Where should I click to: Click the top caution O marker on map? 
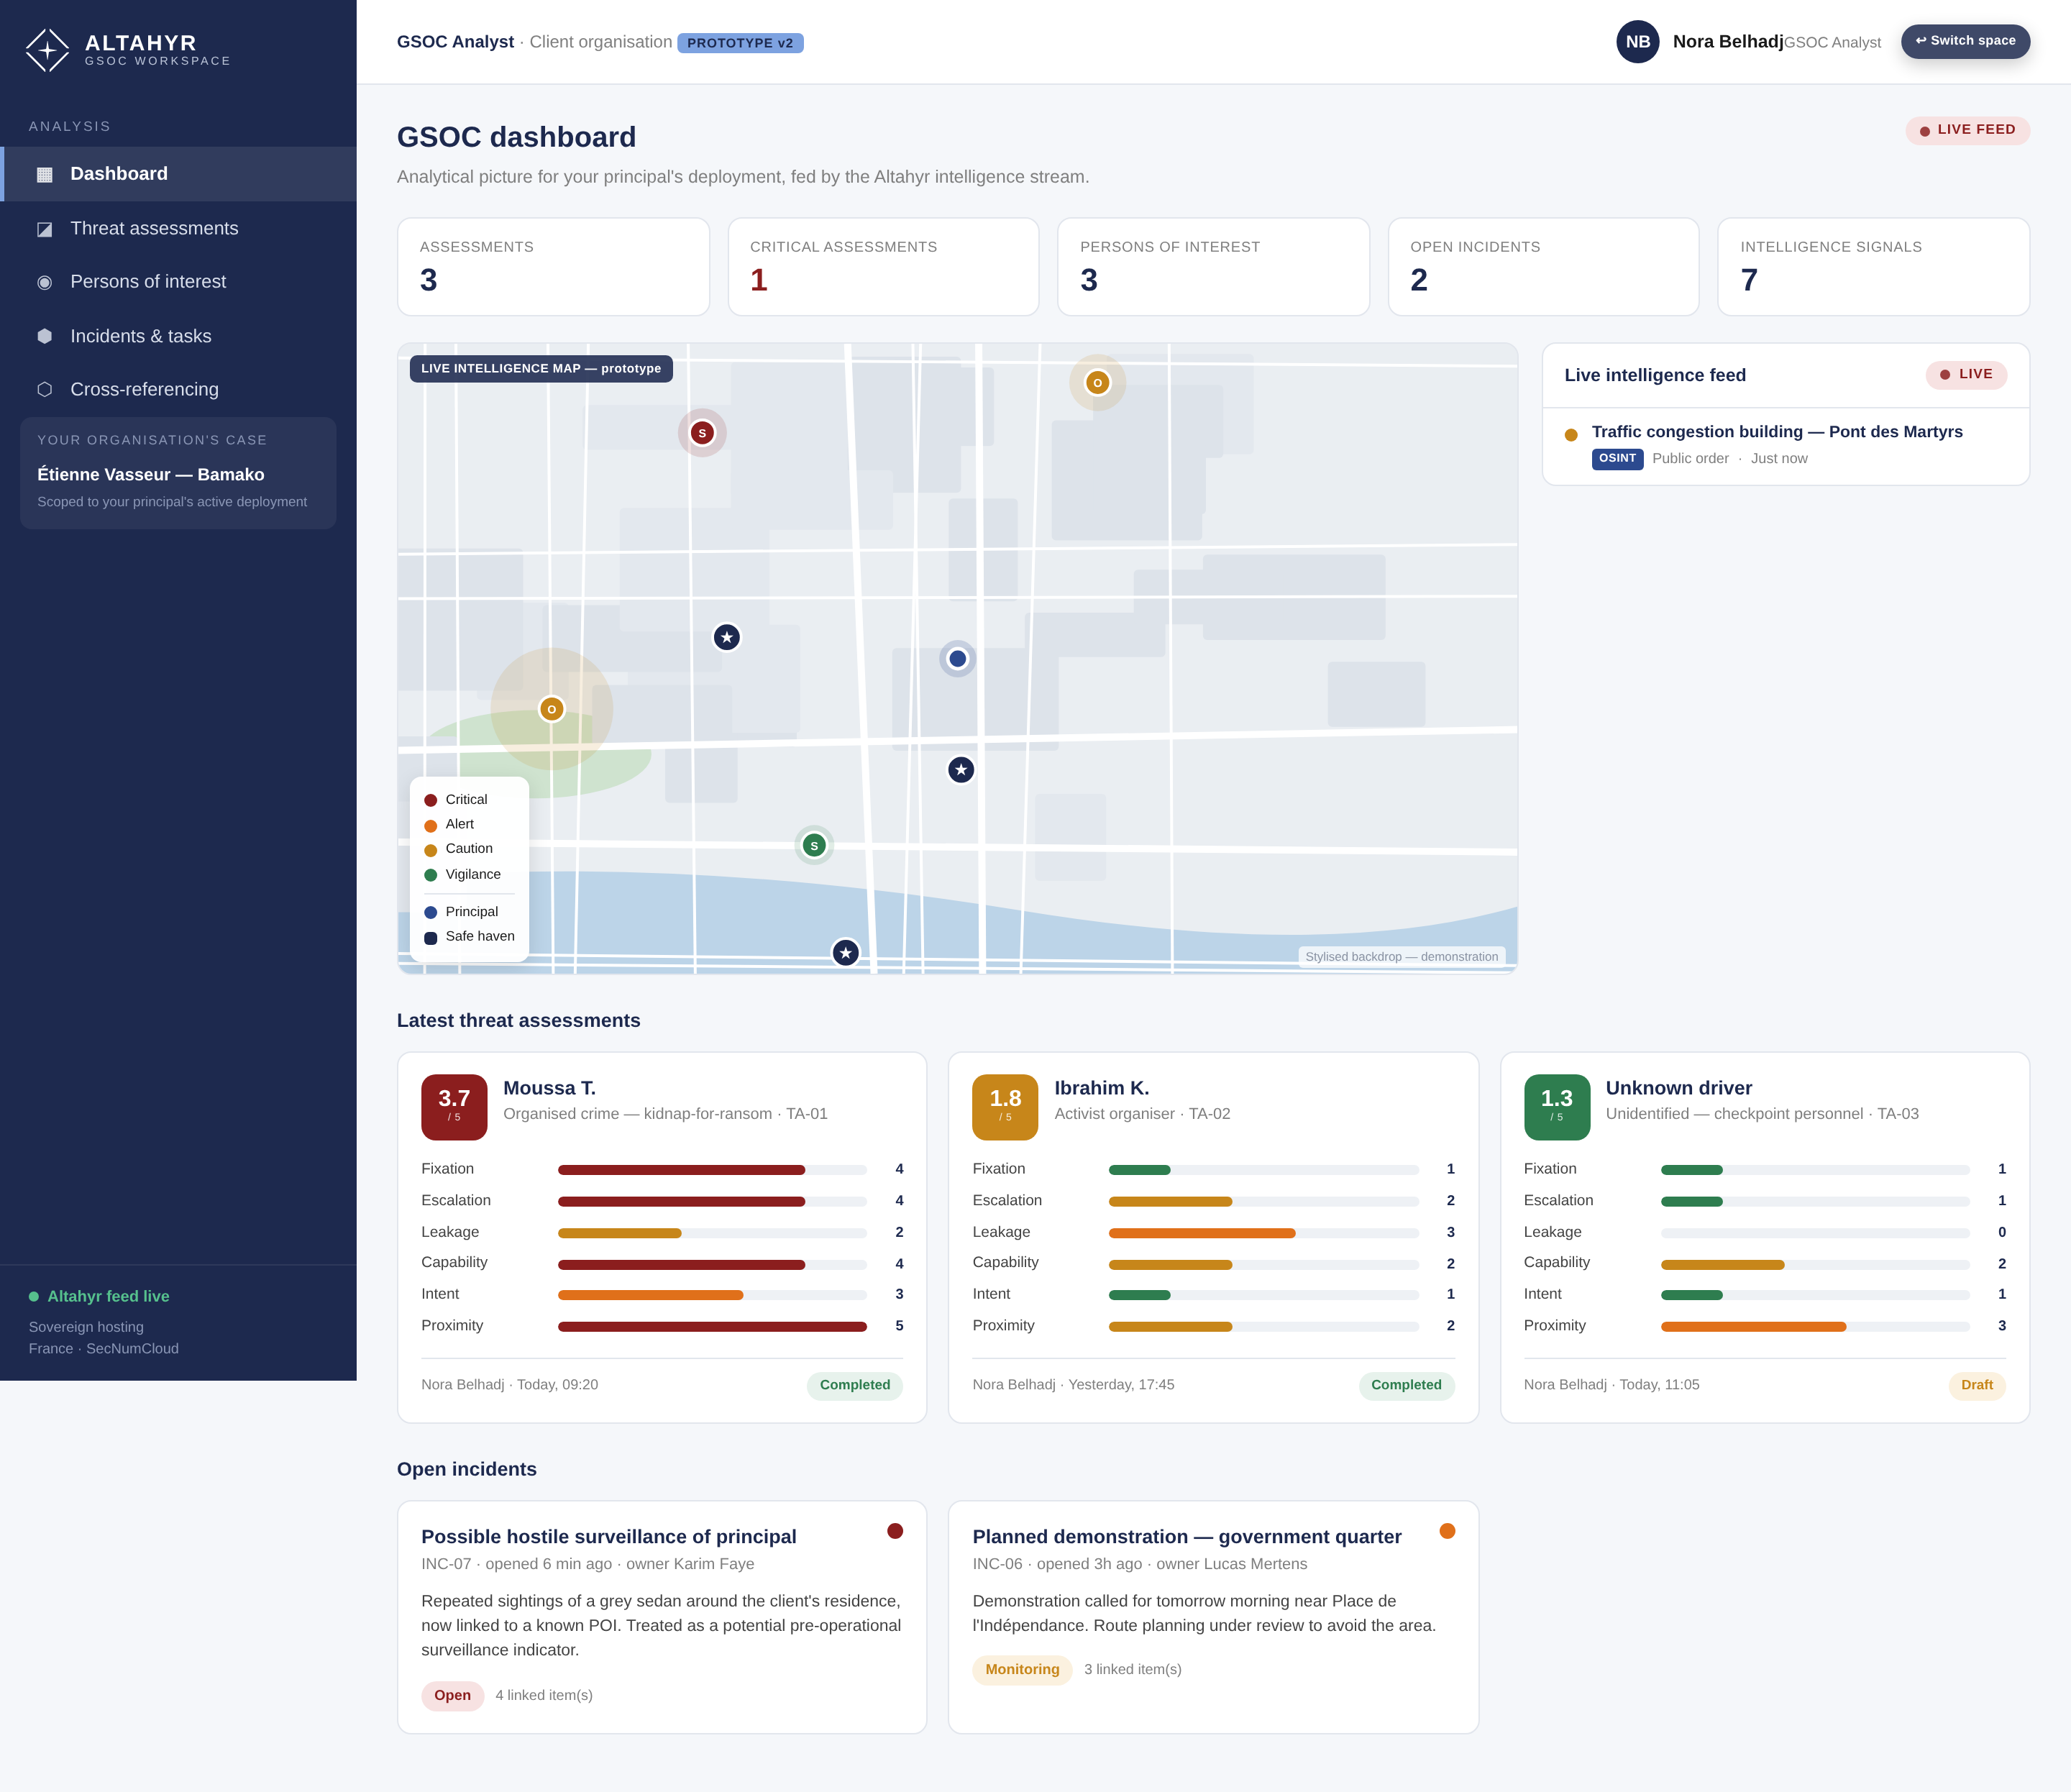click(x=1097, y=382)
